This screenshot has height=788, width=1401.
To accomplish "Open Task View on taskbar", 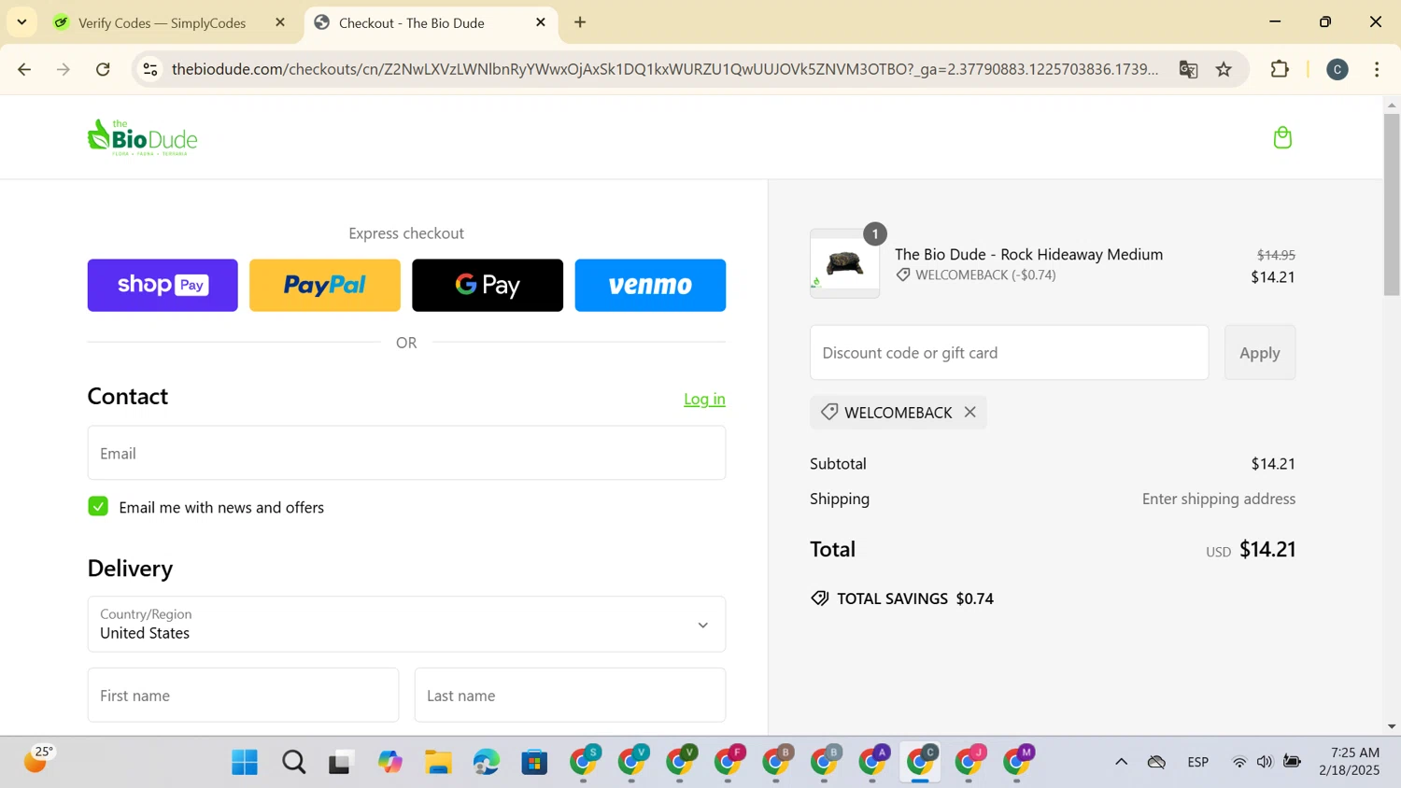I will pyautogui.click(x=342, y=763).
